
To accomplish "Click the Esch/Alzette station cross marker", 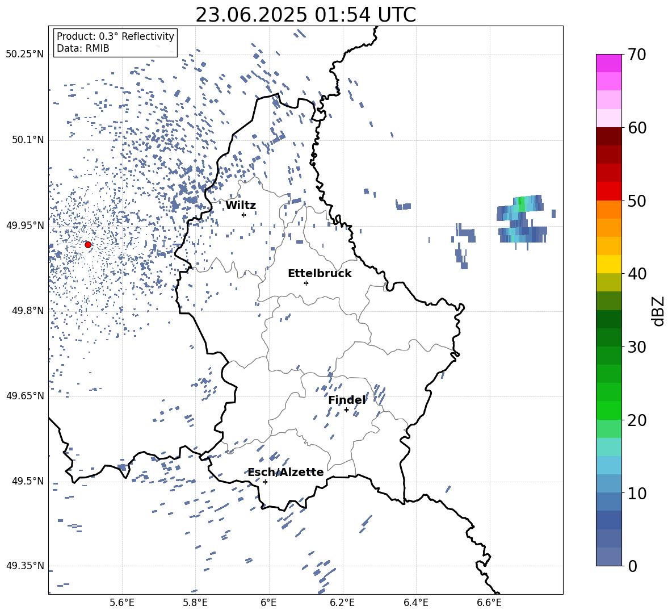I will (x=265, y=482).
